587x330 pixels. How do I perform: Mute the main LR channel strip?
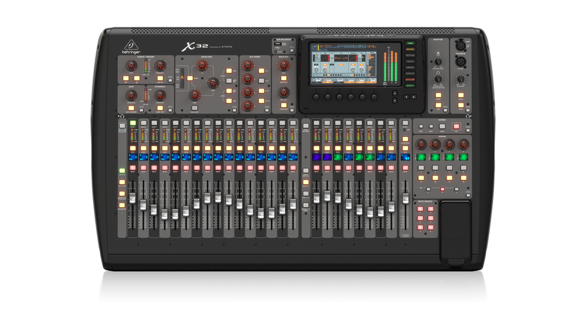coord(405,168)
